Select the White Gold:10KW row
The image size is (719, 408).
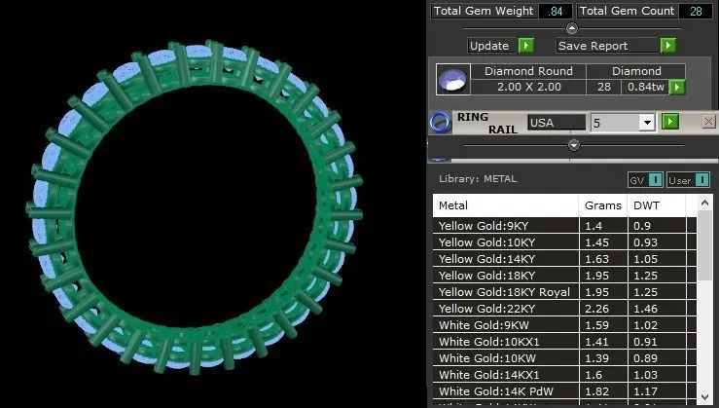click(564, 358)
